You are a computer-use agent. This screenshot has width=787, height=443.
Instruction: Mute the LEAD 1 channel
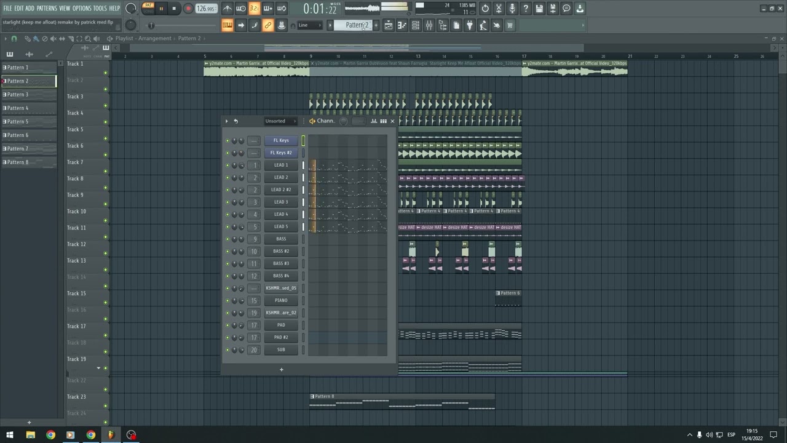click(x=227, y=165)
